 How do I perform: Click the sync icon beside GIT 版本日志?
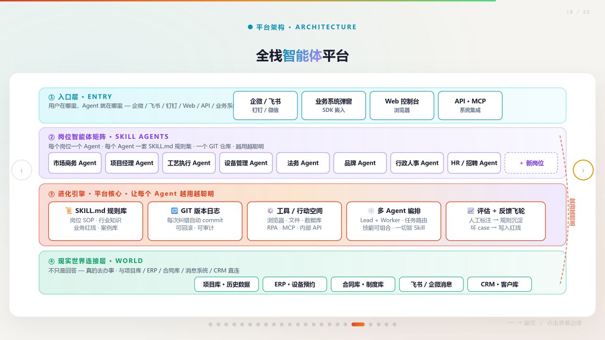pyautogui.click(x=174, y=211)
